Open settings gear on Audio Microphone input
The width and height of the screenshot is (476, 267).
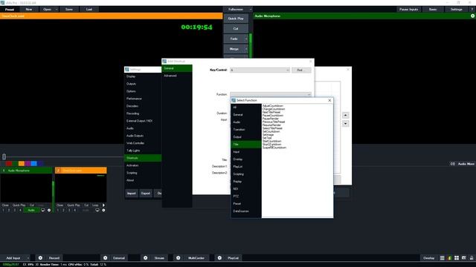point(49,210)
